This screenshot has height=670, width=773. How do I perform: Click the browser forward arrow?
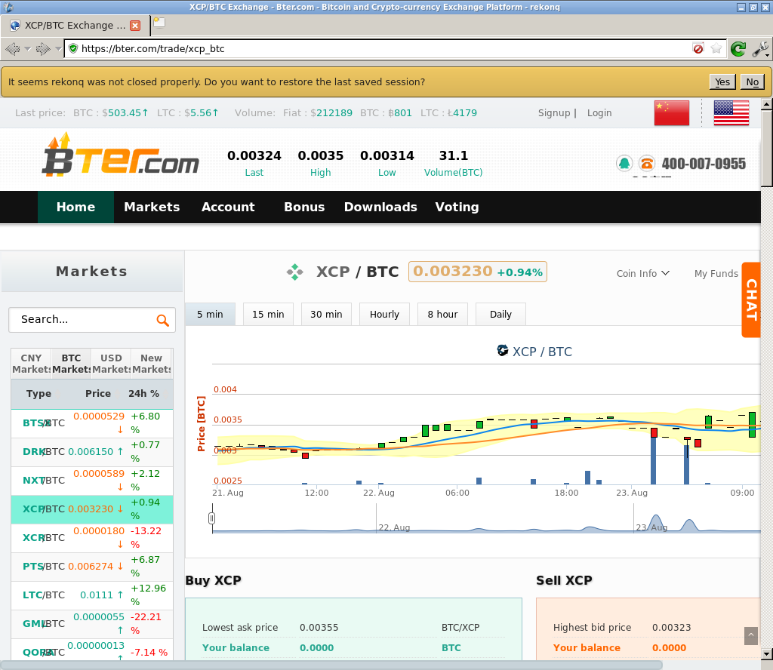43,49
